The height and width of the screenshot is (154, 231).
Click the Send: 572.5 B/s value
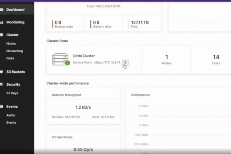pos(103,117)
